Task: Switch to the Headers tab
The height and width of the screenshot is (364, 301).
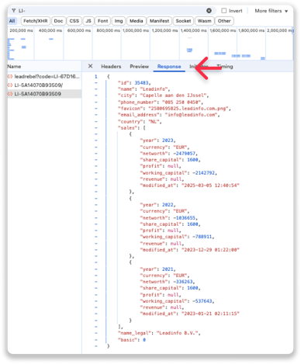Action: tap(111, 67)
